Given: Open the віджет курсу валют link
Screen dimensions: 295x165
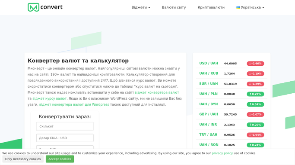Looking at the screenshot, I should tap(50, 98).
